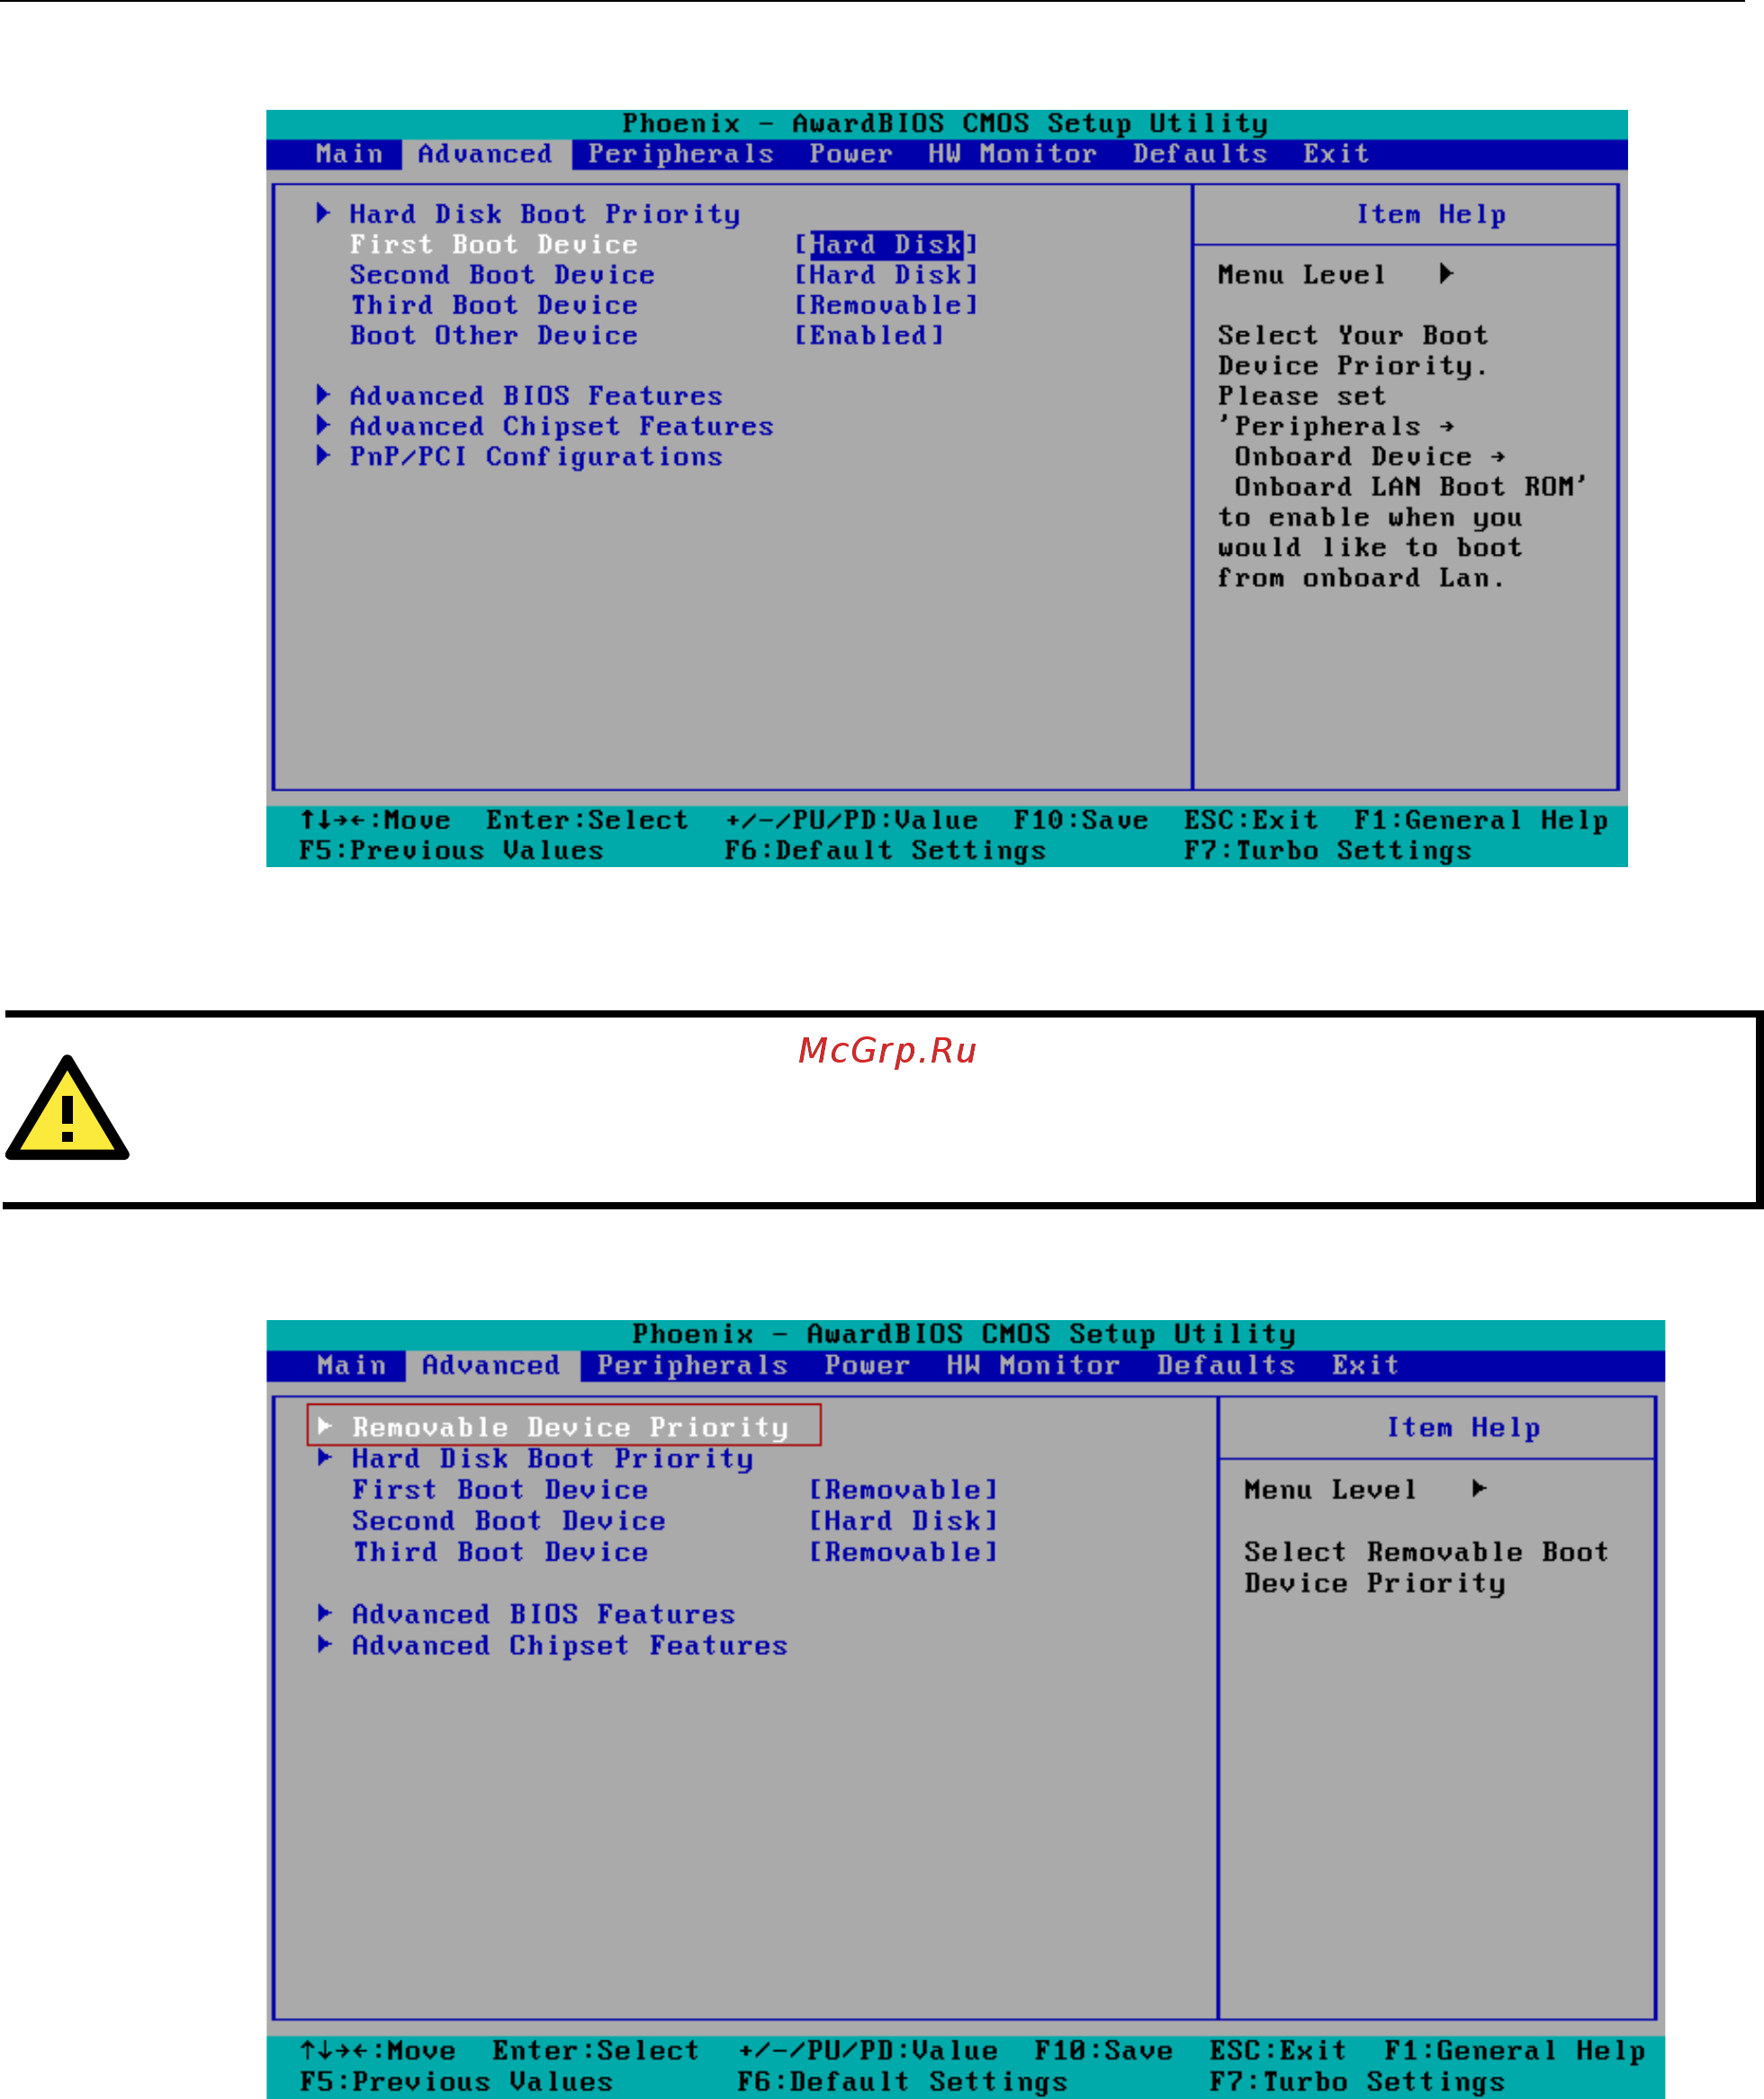Click F10:Save hint in top screen footer

(1081, 821)
